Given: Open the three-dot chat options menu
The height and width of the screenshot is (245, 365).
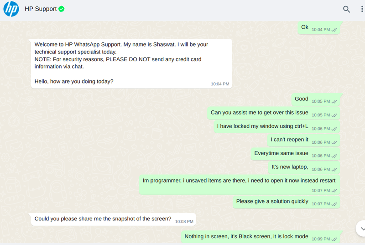Looking at the screenshot, I should coord(362,9).
